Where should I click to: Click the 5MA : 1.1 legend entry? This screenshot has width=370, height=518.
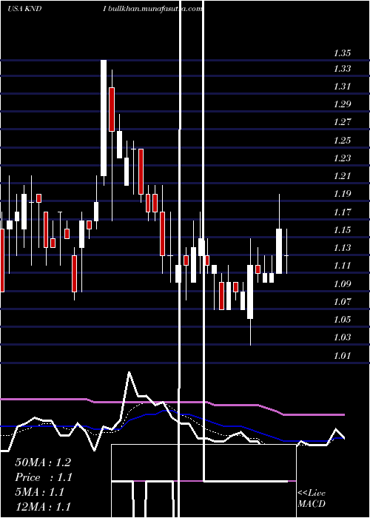pos(40,492)
